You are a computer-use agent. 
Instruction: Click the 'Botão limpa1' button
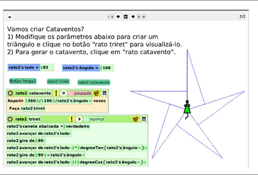23,81
